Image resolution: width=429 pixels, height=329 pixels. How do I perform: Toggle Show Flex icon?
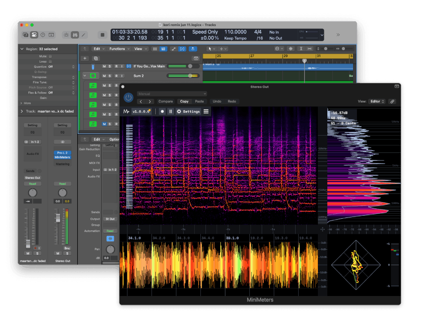(x=182, y=49)
